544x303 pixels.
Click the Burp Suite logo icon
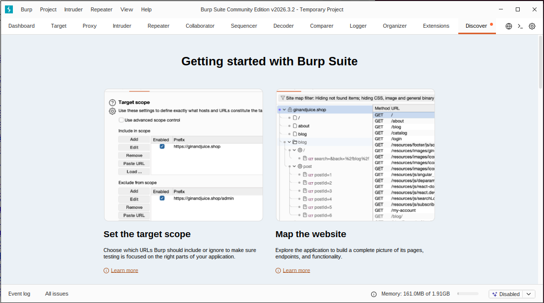(9, 9)
